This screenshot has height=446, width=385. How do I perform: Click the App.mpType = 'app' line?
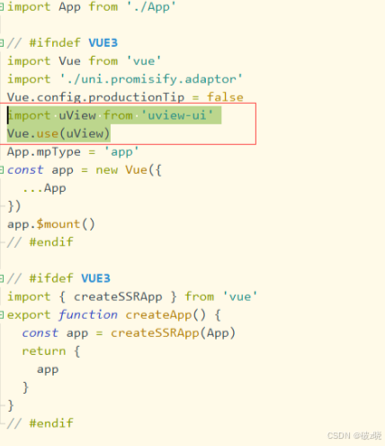click(x=73, y=151)
